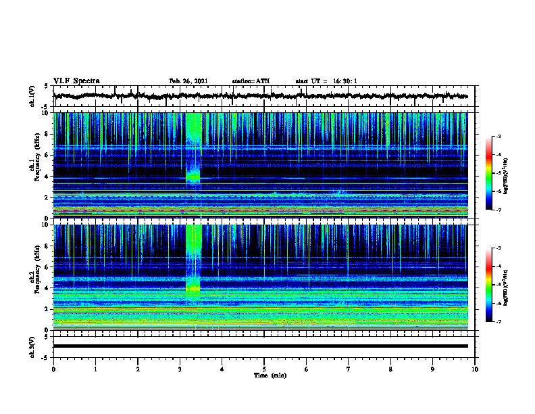Click the 'station=ATH' label
The height and width of the screenshot is (414, 535).
click(251, 81)
